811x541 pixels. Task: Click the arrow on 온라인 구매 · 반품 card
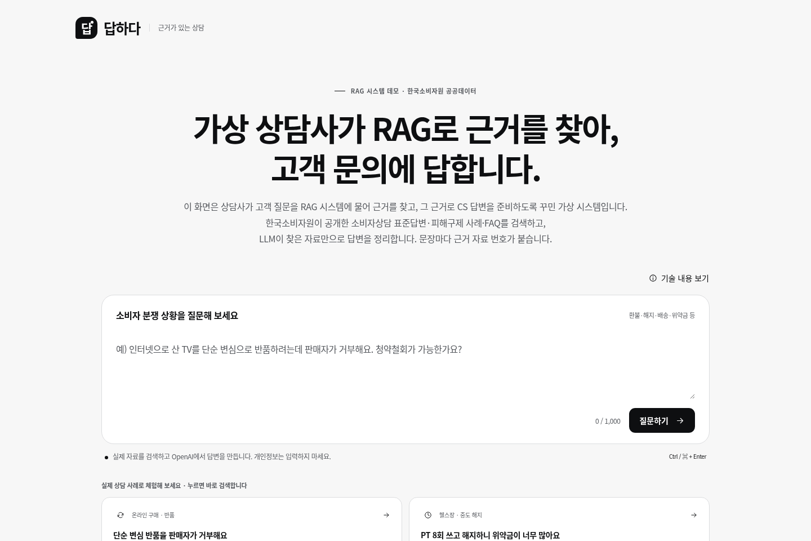386,515
